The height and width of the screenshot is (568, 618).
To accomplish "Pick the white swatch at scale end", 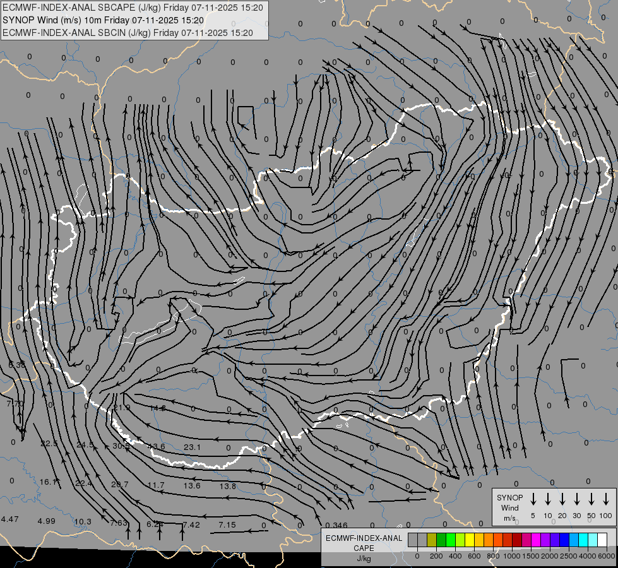I will tap(602, 540).
